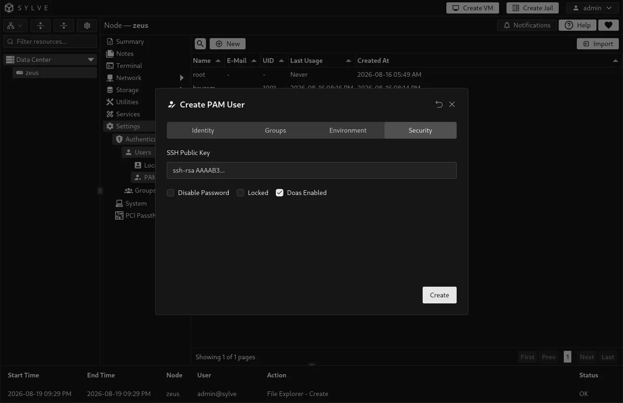Open the tree view mode dropdown
Screen dimensions: 623x403
(15, 26)
